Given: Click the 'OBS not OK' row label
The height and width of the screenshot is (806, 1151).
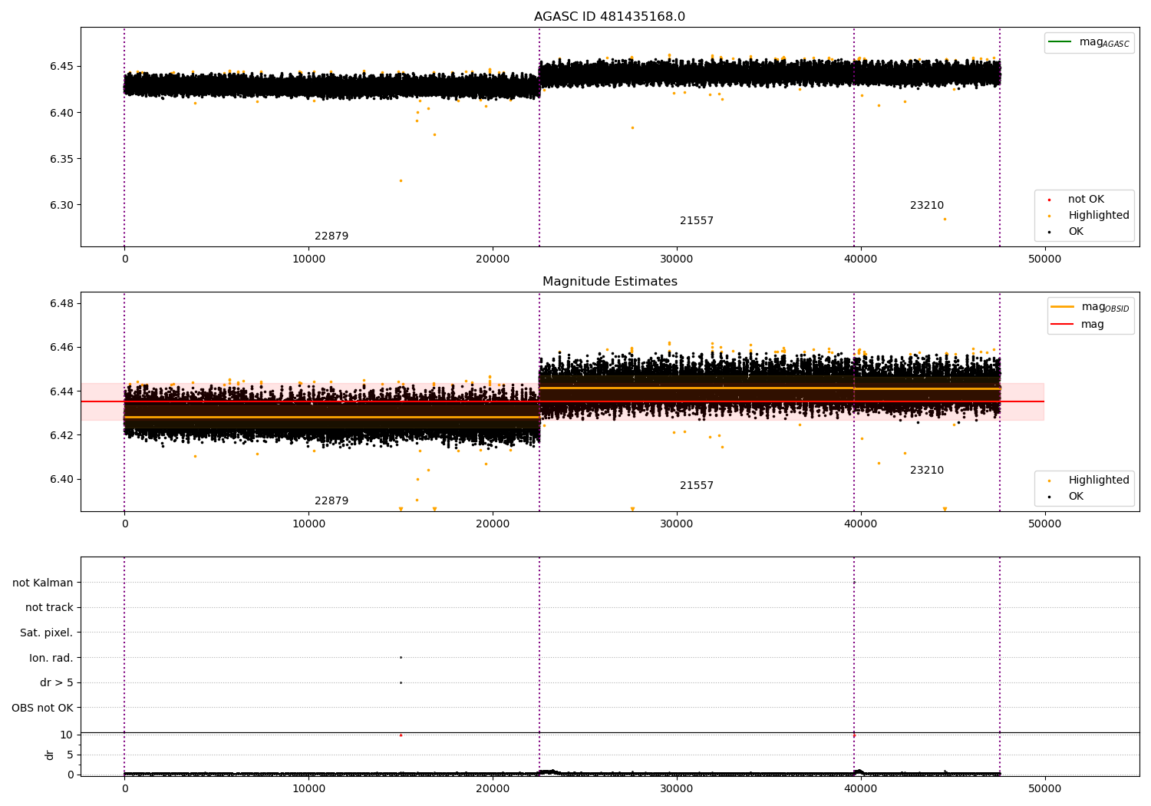Looking at the screenshot, I should click(43, 708).
